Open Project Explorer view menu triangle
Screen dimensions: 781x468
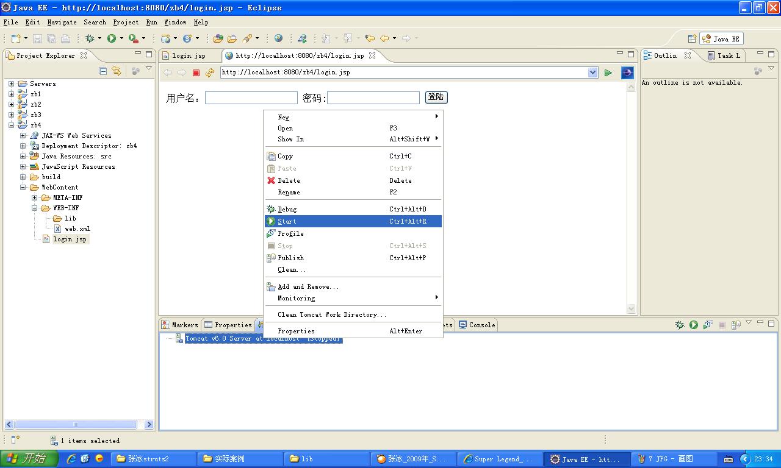[149, 69]
